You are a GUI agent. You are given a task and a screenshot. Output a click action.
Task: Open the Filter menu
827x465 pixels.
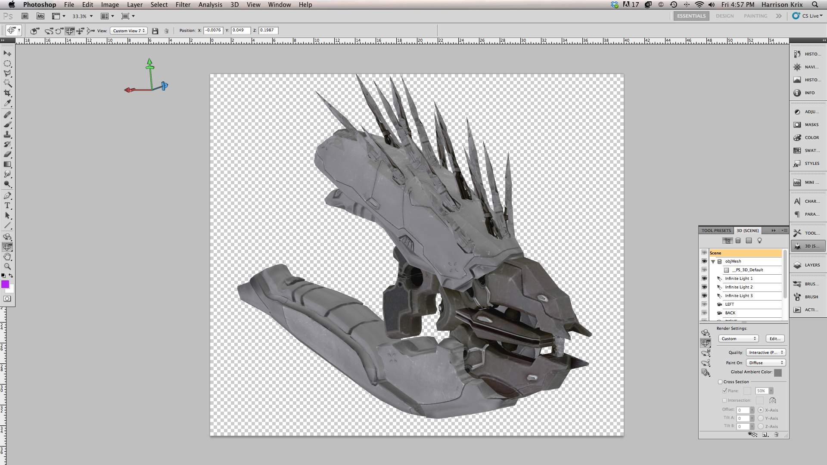183,5
